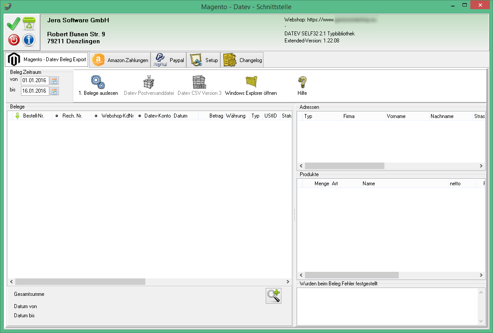The height and width of the screenshot is (333, 493).
Task: Open calendar picker for 'bis' date
Action: click(x=54, y=91)
